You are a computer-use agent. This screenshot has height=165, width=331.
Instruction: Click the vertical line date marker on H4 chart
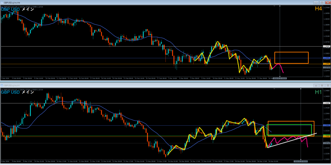pos(280,78)
